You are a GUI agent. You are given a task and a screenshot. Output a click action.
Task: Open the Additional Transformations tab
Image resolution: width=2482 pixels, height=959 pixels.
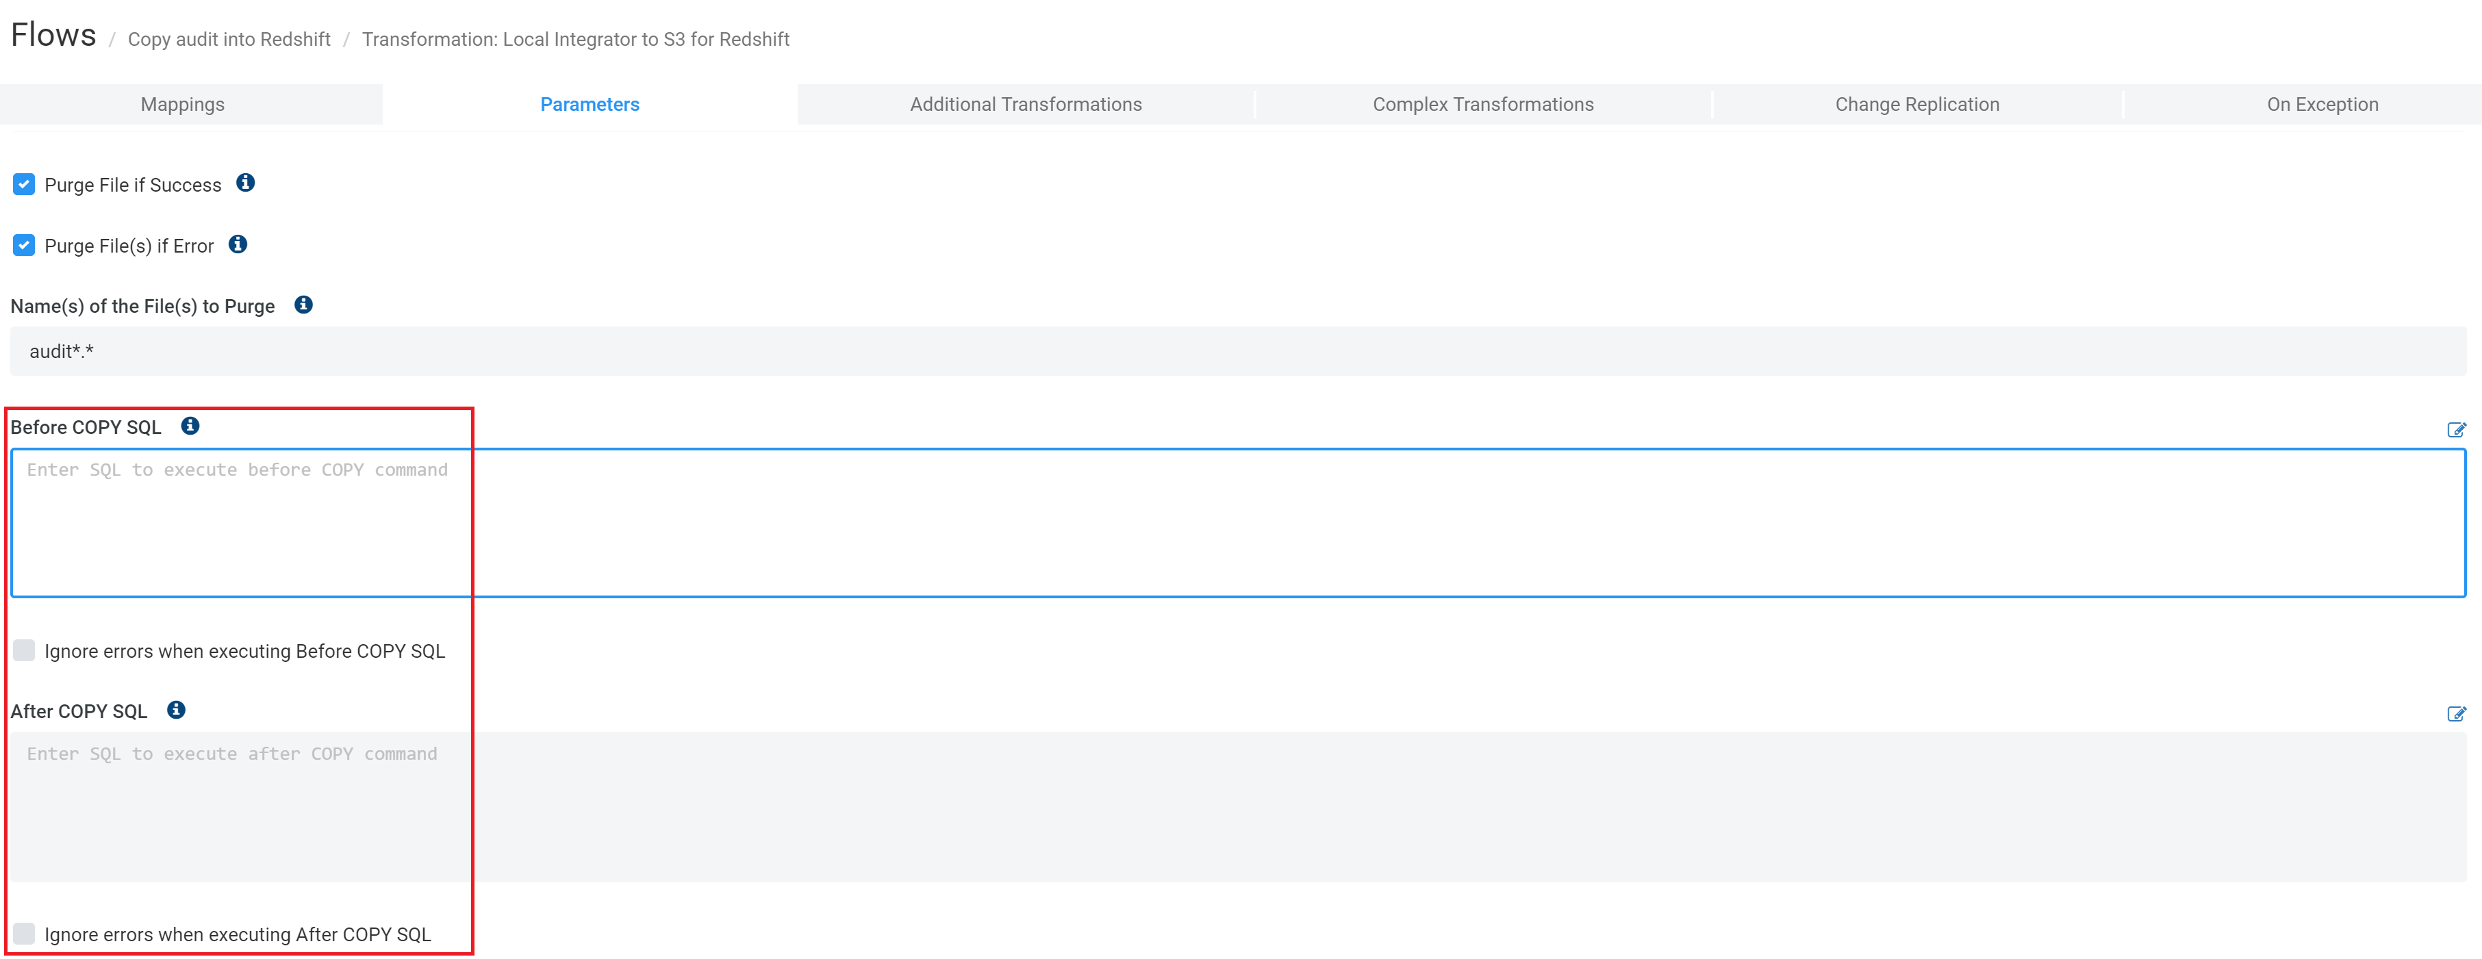(x=1025, y=104)
